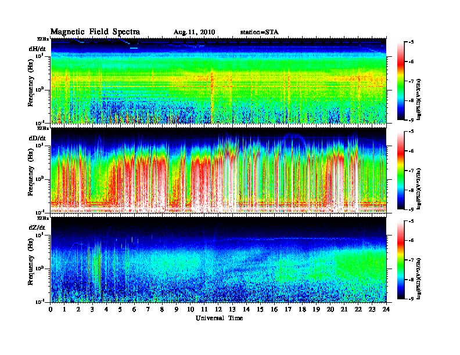
Task: Click hour tick label "22" on time axis
Action: point(358,309)
